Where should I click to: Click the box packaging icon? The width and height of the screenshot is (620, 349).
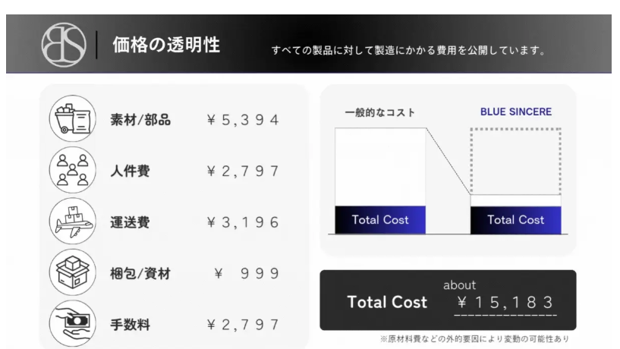pyautogui.click(x=72, y=273)
